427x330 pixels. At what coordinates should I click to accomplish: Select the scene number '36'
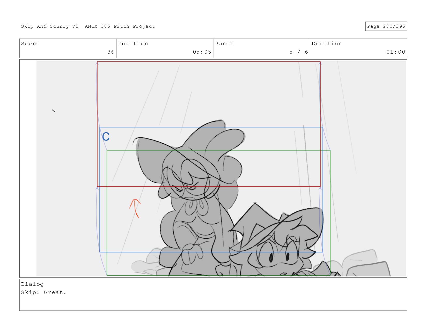(x=111, y=52)
